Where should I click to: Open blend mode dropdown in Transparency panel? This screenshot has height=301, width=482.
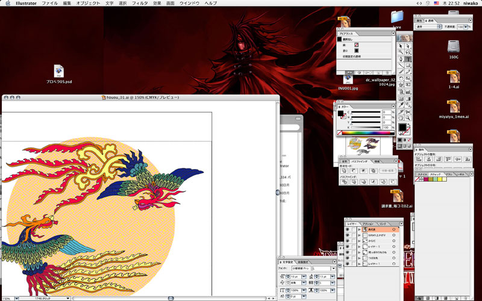(x=428, y=27)
